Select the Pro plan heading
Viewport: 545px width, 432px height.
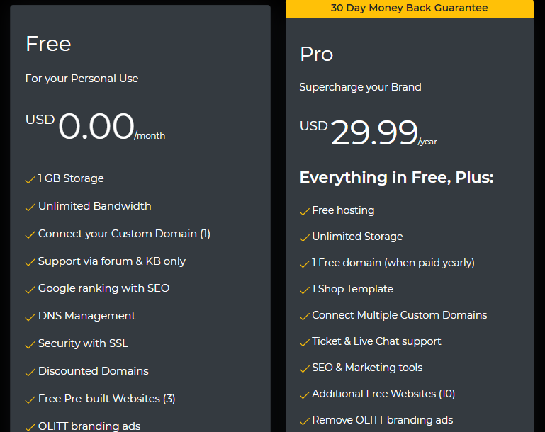point(317,54)
